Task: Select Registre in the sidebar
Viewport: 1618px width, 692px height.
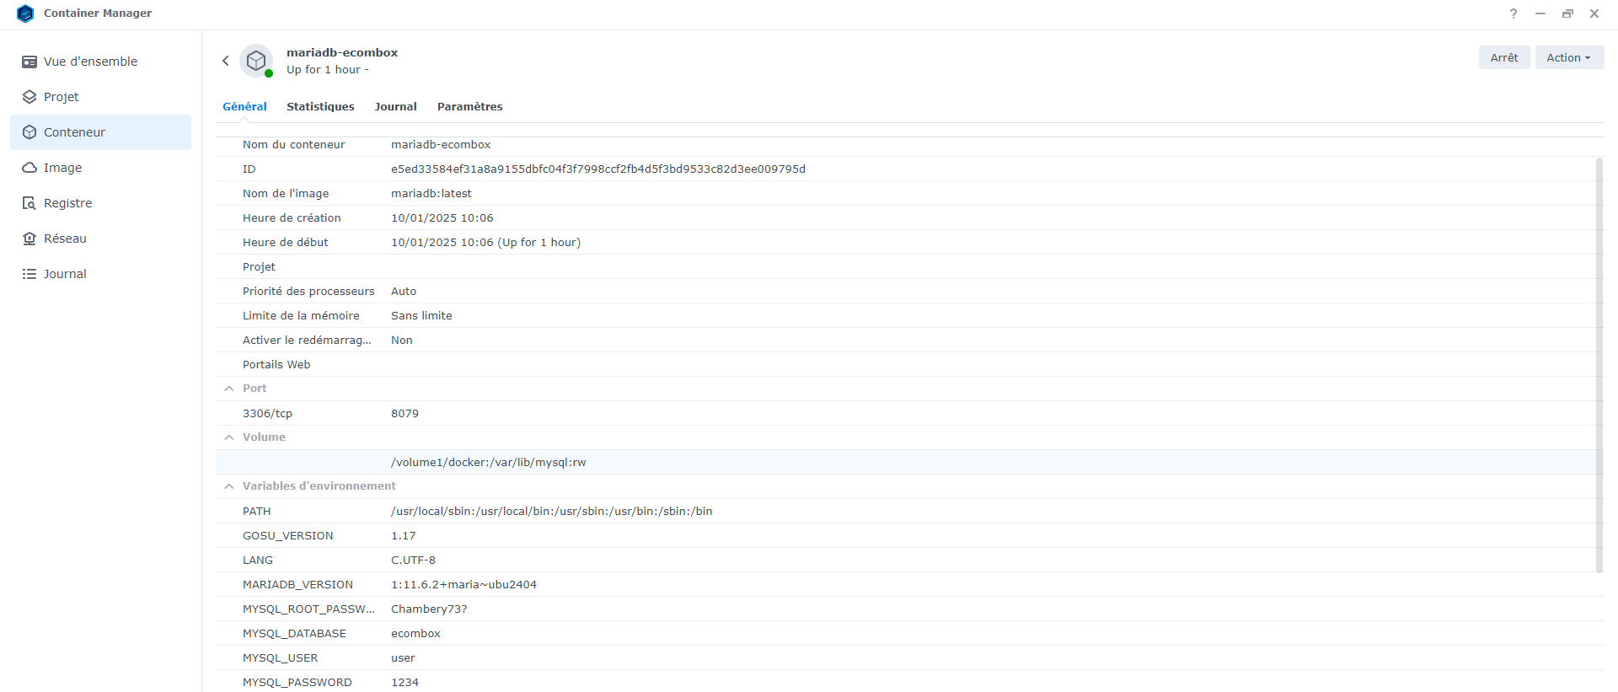Action: point(100,203)
